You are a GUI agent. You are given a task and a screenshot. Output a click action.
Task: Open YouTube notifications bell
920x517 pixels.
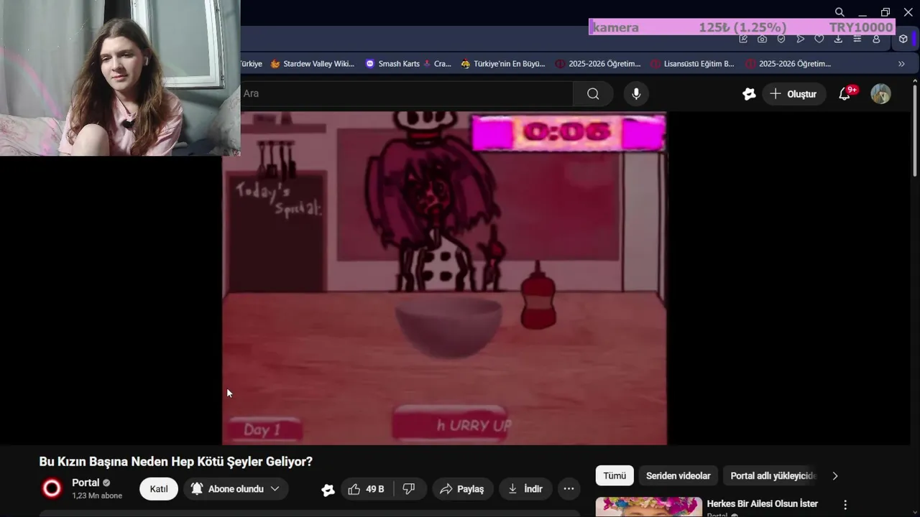[x=845, y=94]
